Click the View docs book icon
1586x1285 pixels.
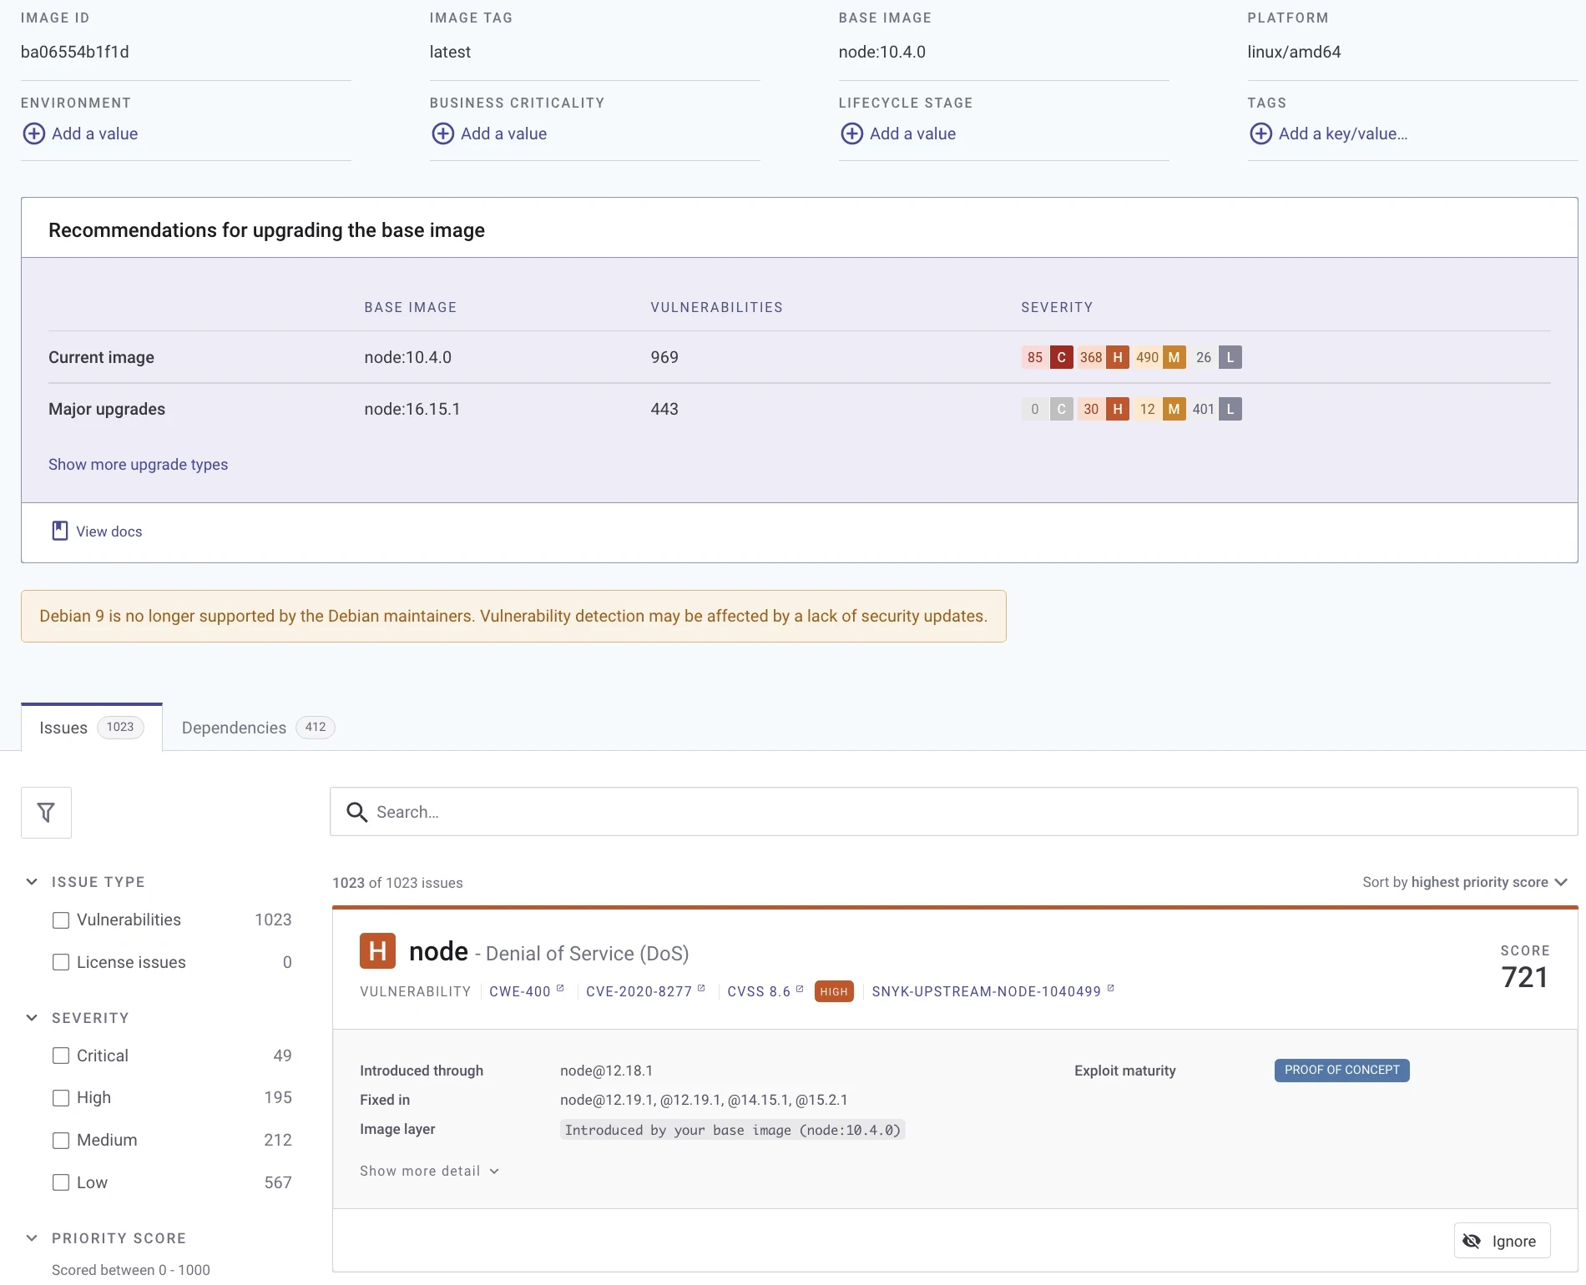tap(60, 531)
